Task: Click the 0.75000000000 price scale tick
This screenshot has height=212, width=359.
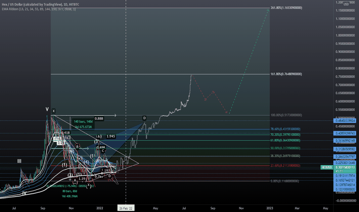Action: point(345,77)
